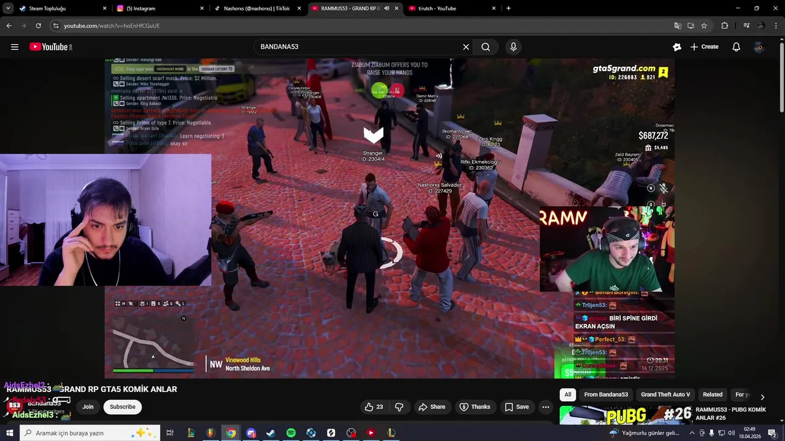Mute the RAMMUS53 tab audio icon

(386, 9)
